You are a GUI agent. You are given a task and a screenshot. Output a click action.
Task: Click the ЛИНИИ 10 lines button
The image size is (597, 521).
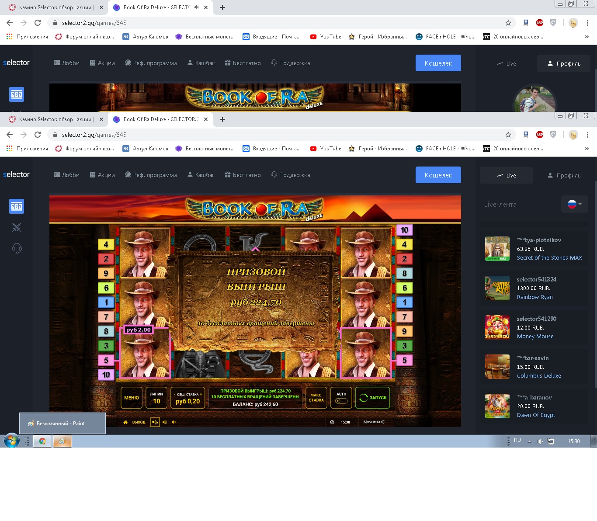point(156,398)
